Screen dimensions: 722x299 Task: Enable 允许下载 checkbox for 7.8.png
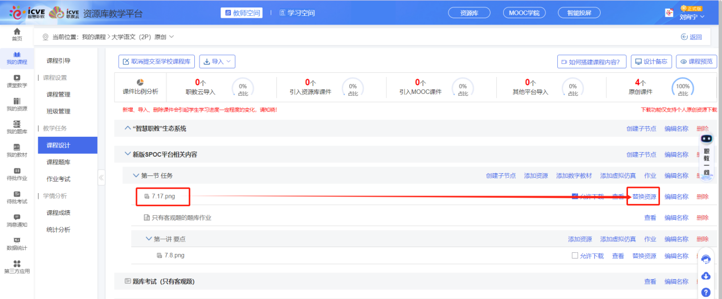(575, 256)
